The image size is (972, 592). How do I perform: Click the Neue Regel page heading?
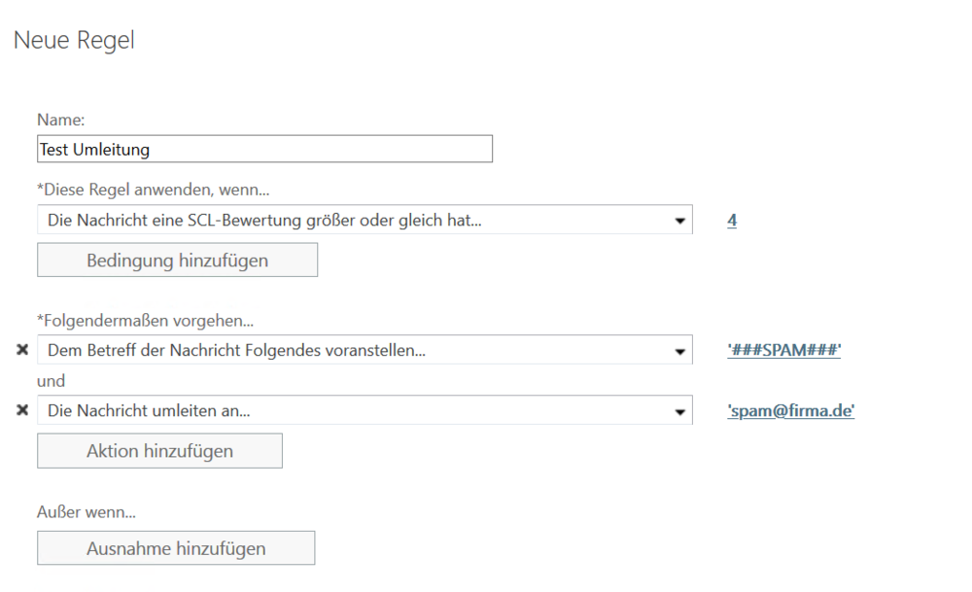(74, 41)
